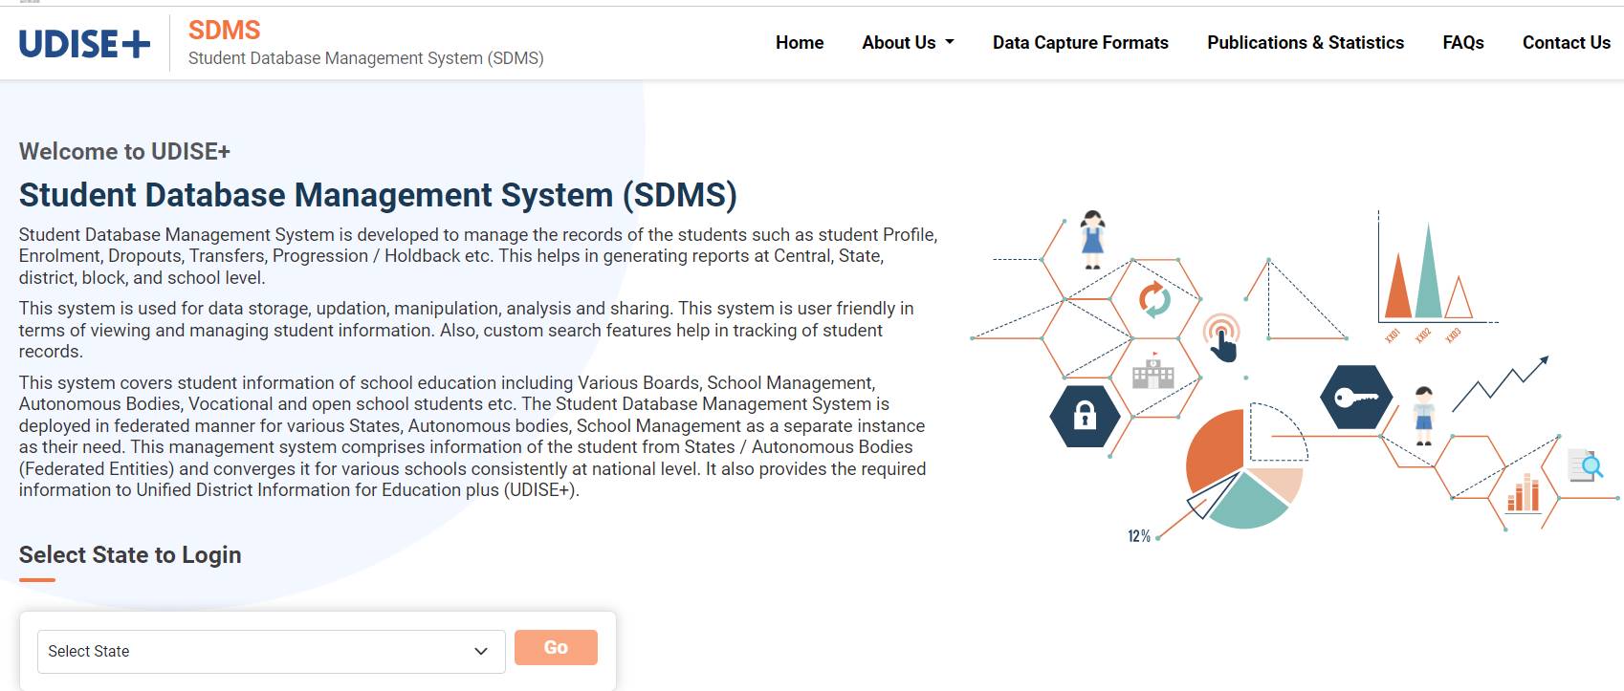Click the large 'Student Database Management System (SDMS)' heading
The height and width of the screenshot is (691, 1624).
(x=378, y=195)
